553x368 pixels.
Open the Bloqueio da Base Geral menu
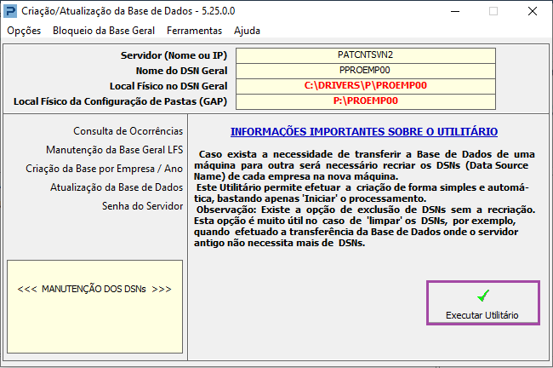point(104,31)
